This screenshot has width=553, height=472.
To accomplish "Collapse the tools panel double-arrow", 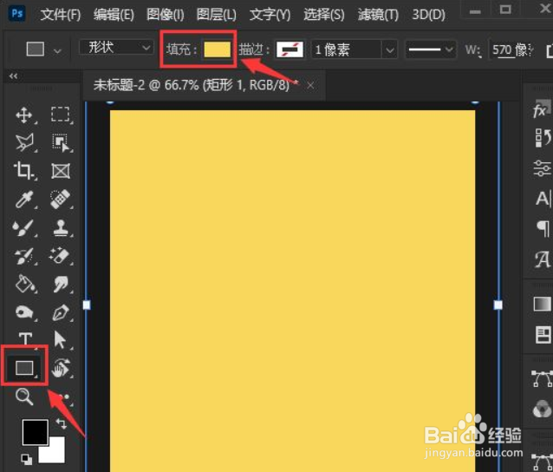I will [x=13, y=75].
